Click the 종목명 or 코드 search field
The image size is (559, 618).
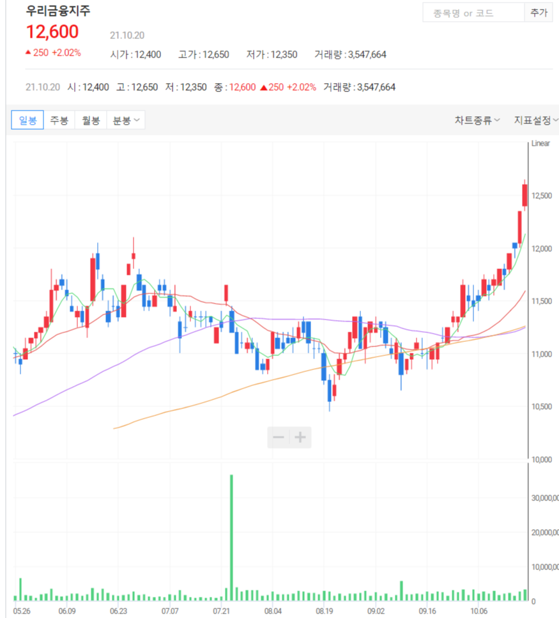pos(473,13)
